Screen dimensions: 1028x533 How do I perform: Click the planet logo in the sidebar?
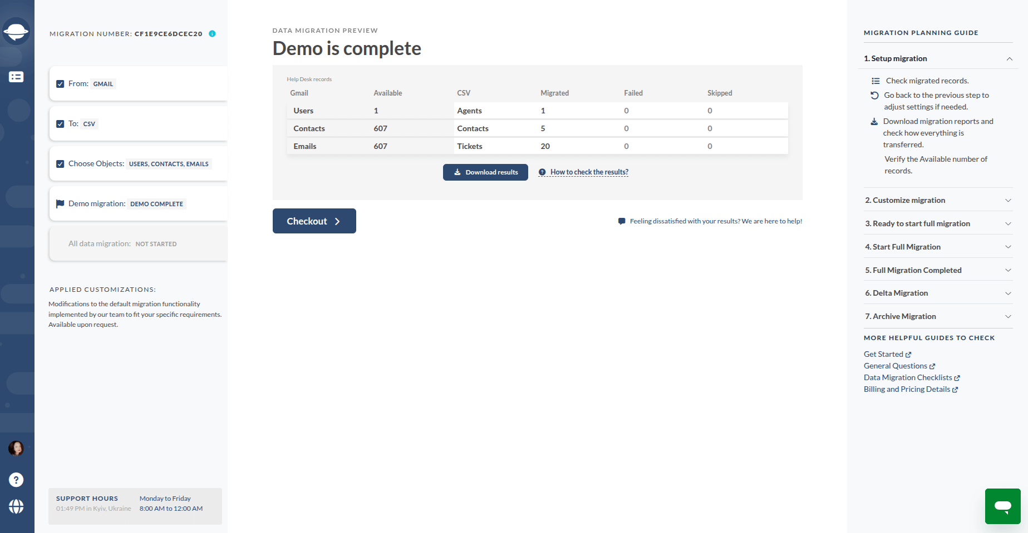click(17, 32)
